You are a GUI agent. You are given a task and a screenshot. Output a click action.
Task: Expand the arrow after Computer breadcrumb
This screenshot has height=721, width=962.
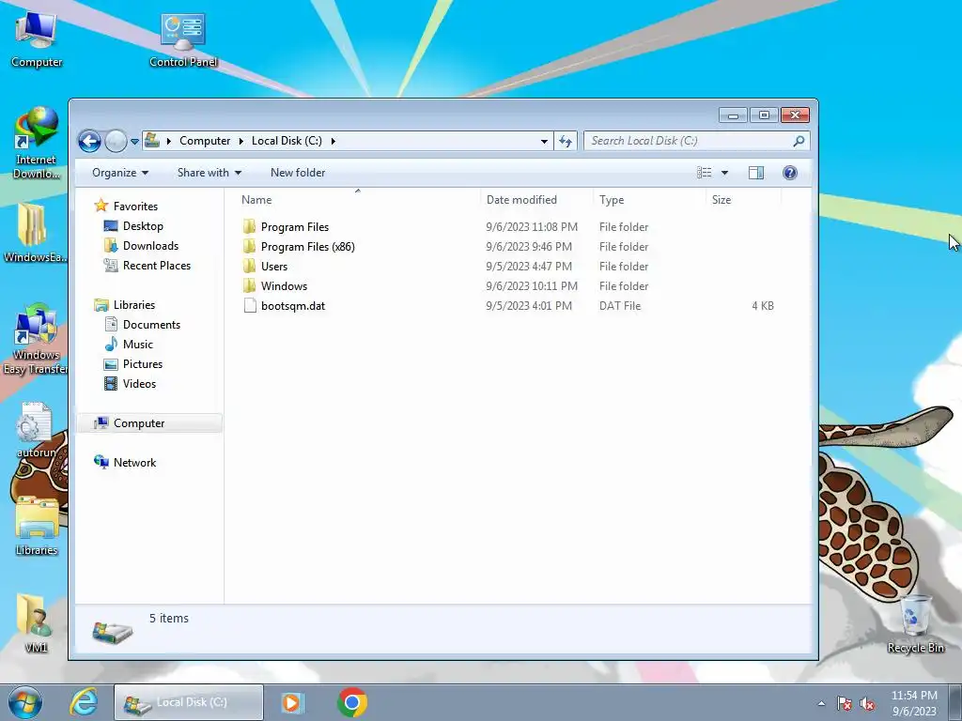pyautogui.click(x=241, y=141)
